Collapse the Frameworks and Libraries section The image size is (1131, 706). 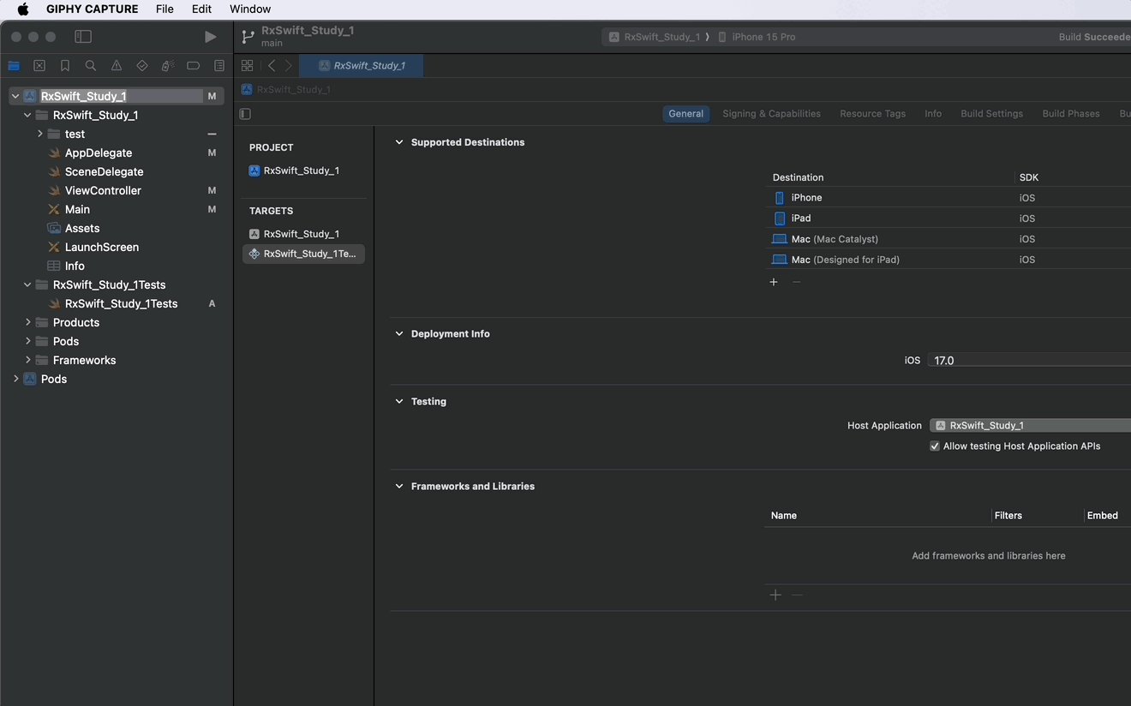(399, 486)
